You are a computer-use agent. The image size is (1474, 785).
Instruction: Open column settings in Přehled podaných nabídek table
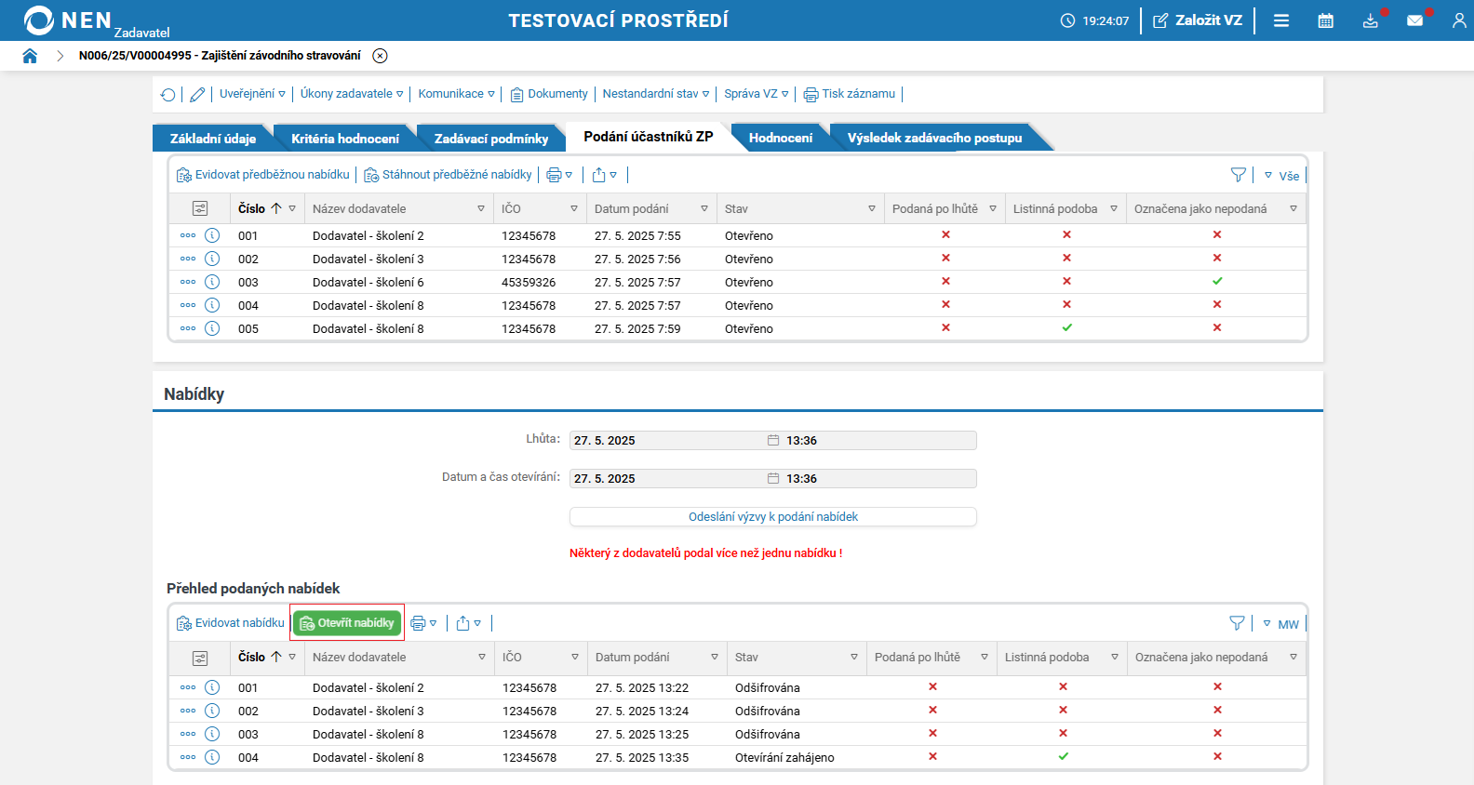tap(200, 658)
